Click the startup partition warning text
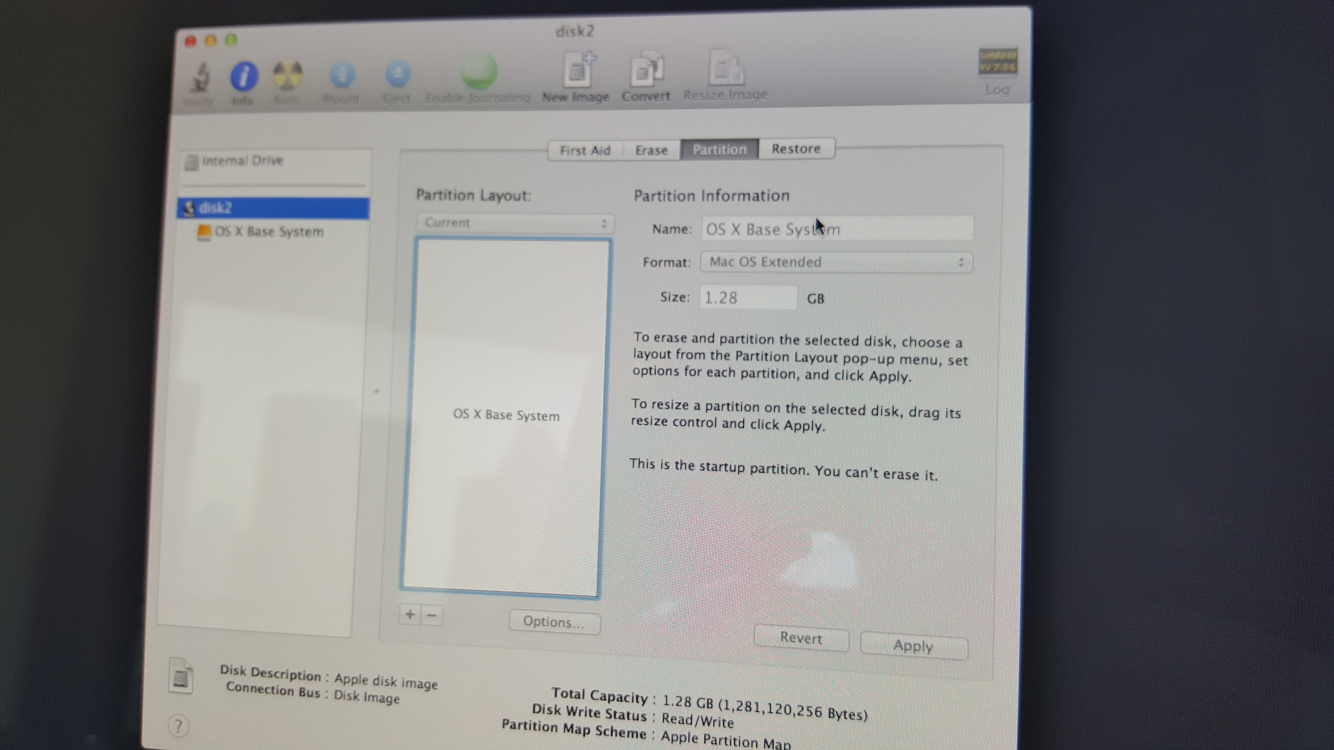The image size is (1334, 750). click(x=783, y=469)
